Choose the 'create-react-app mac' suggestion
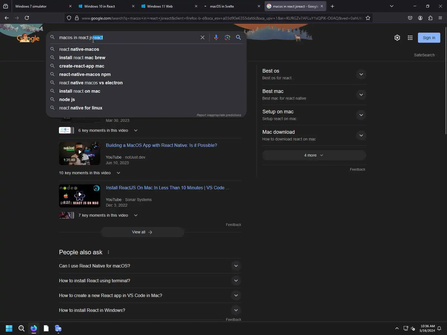Image resolution: width=447 pixels, height=335 pixels. 146,66
